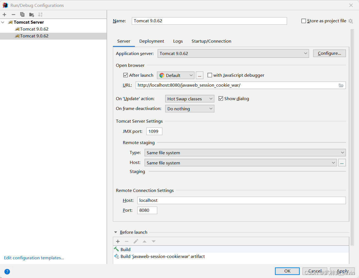This screenshot has width=359, height=278.
Task: Copy the selected configuration
Action: pyautogui.click(x=22, y=15)
